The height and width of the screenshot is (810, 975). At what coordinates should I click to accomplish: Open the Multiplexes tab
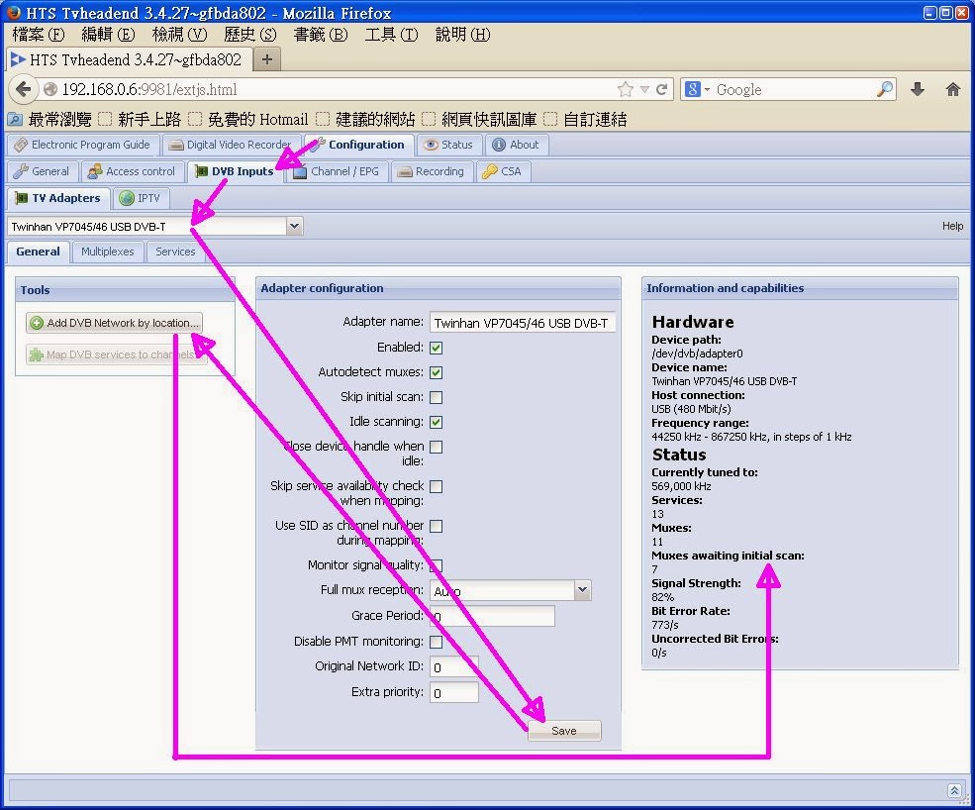point(108,252)
